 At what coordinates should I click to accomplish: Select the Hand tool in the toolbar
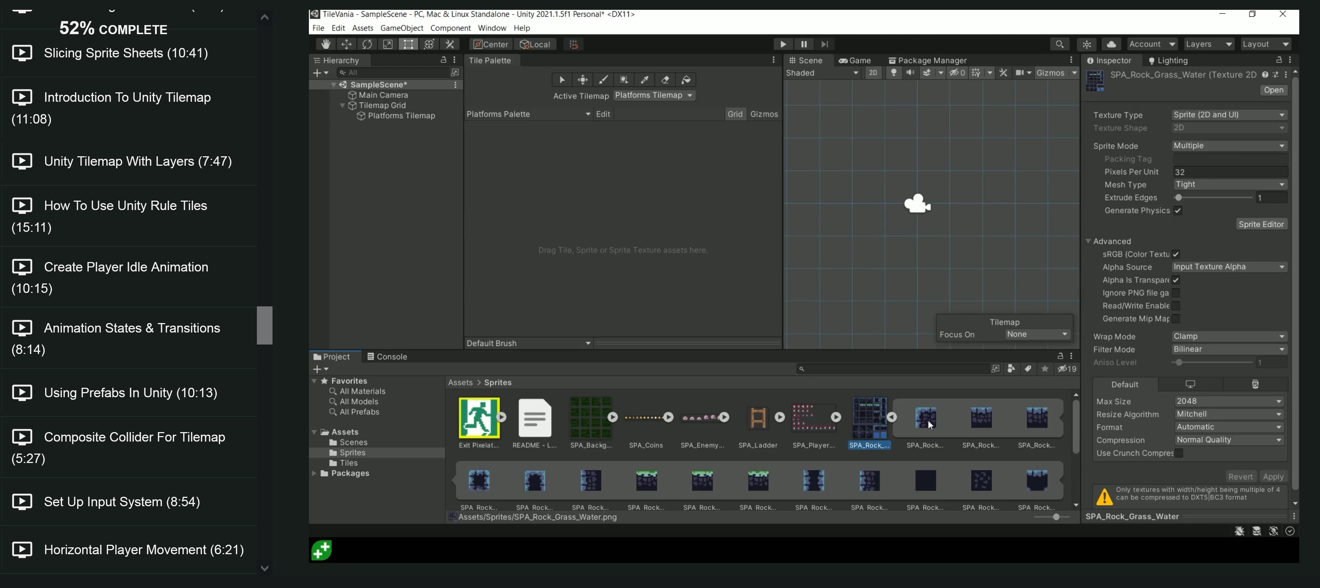pos(325,44)
